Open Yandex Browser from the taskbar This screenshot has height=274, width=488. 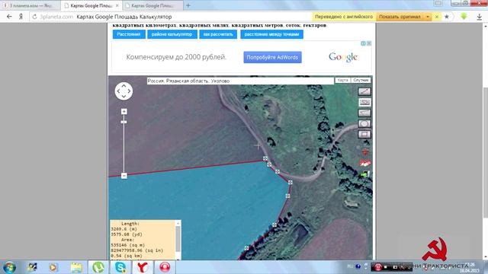tap(143, 267)
